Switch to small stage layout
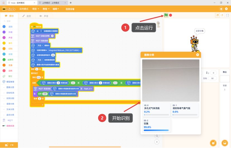The width and height of the screenshot is (231, 148). 218,15
